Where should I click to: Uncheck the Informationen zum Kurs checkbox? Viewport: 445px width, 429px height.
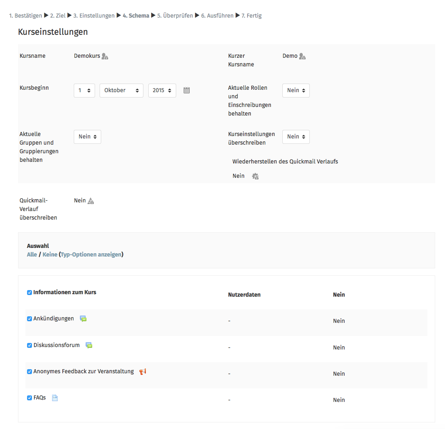tap(30, 293)
